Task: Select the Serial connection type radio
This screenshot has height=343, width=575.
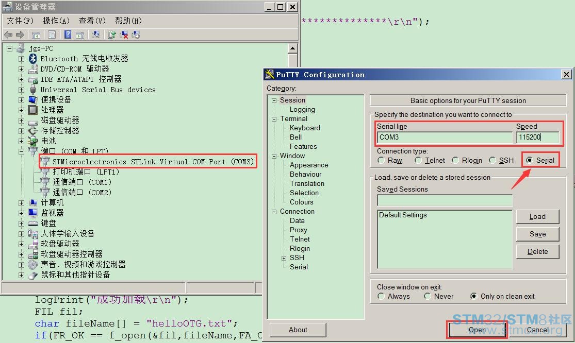Action: [x=530, y=160]
